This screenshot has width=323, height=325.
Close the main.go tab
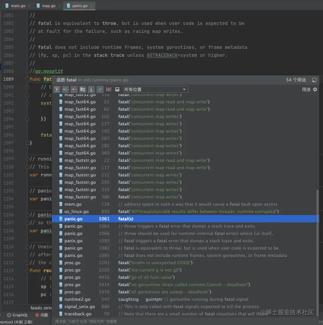click(x=30, y=6)
